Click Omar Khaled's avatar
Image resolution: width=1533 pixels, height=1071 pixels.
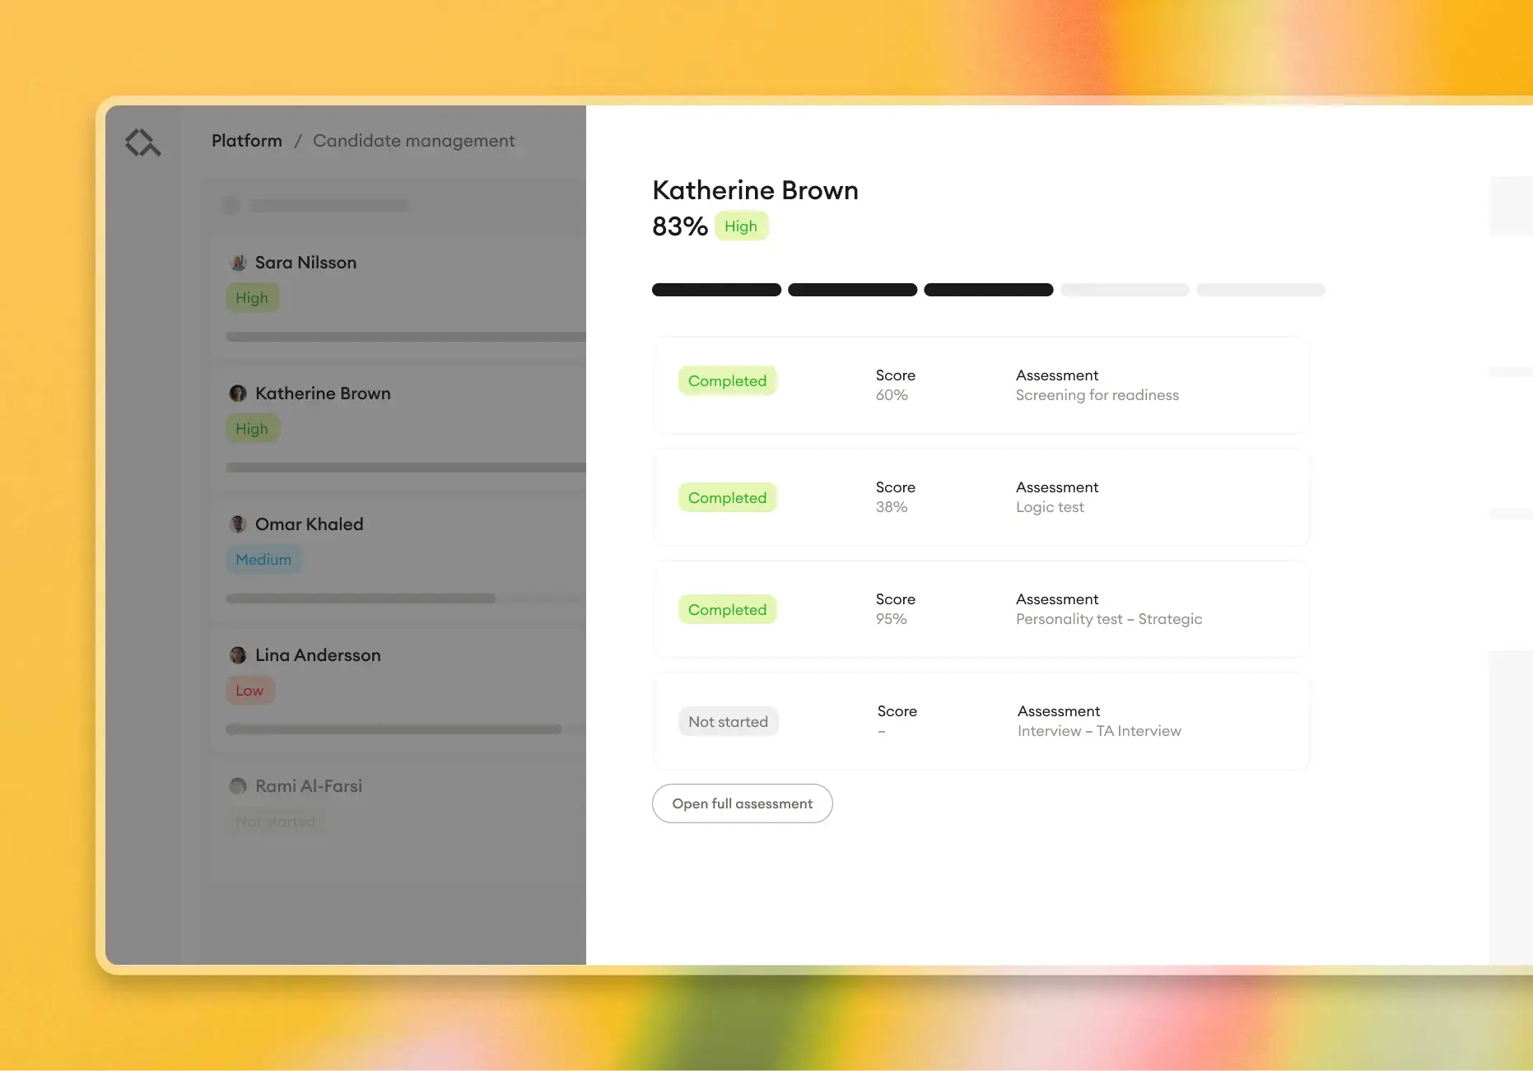(x=238, y=524)
